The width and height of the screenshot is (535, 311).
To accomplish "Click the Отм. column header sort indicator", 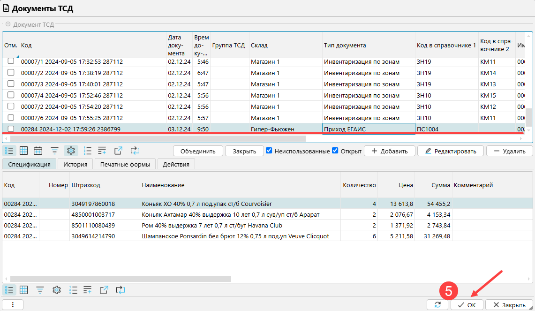I will coord(17,56).
